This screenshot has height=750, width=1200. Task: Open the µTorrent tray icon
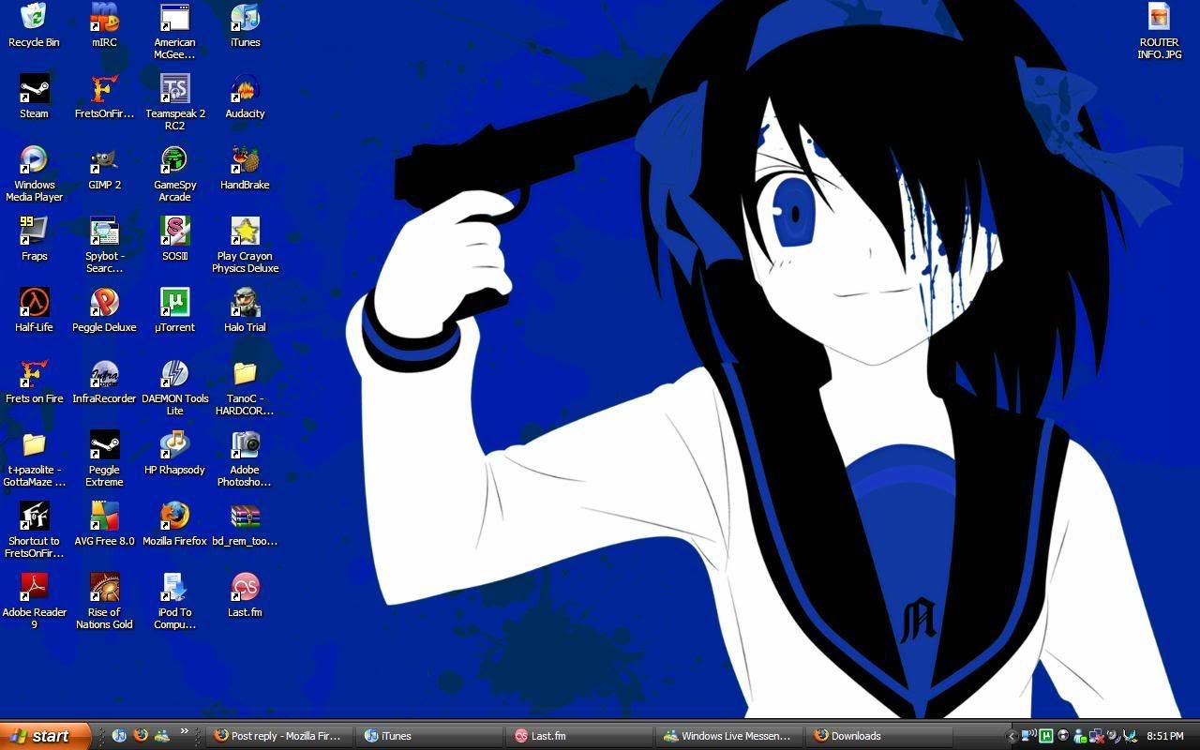1046,736
